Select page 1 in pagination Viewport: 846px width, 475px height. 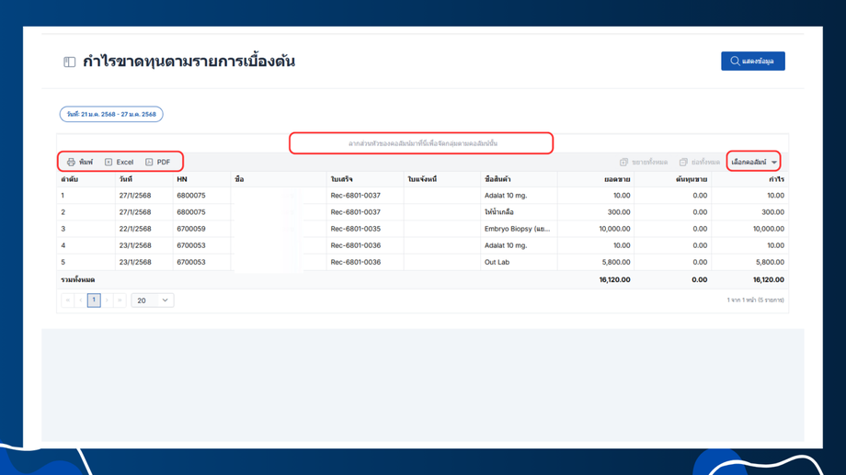tap(94, 300)
